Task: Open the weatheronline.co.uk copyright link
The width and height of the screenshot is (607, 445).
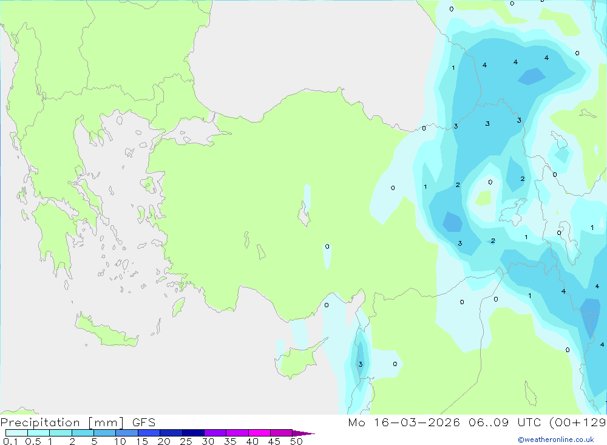Action: [x=556, y=440]
